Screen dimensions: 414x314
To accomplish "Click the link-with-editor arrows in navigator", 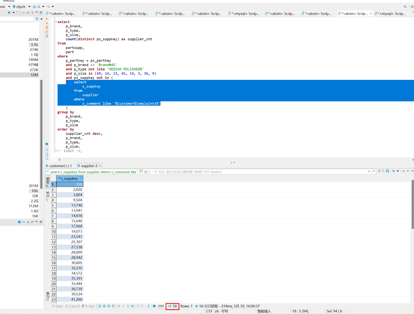I will [28, 13].
